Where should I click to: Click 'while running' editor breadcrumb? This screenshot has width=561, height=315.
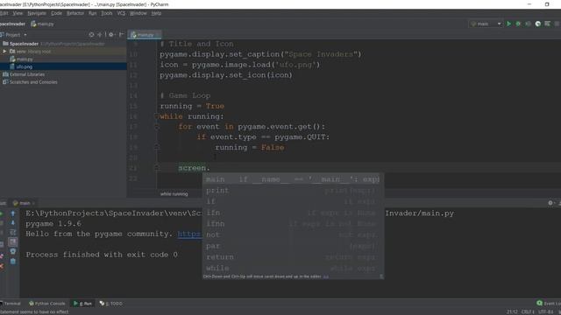[x=174, y=194]
